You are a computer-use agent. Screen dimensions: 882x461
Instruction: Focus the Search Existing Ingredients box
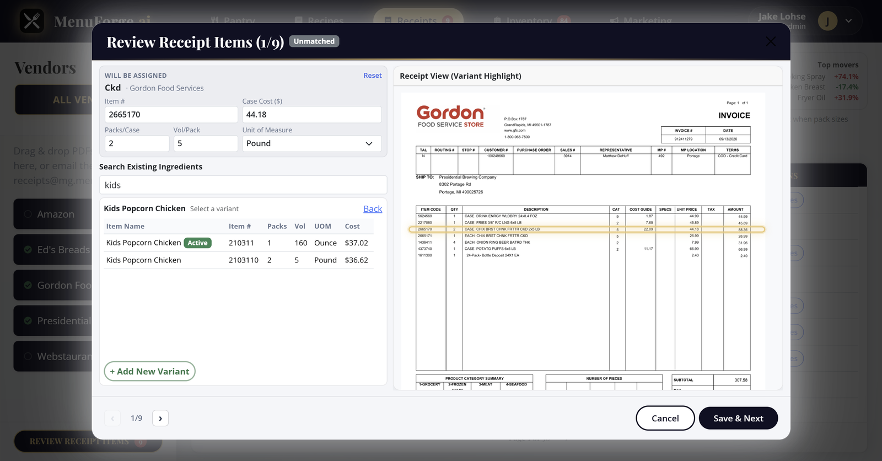pyautogui.click(x=243, y=185)
